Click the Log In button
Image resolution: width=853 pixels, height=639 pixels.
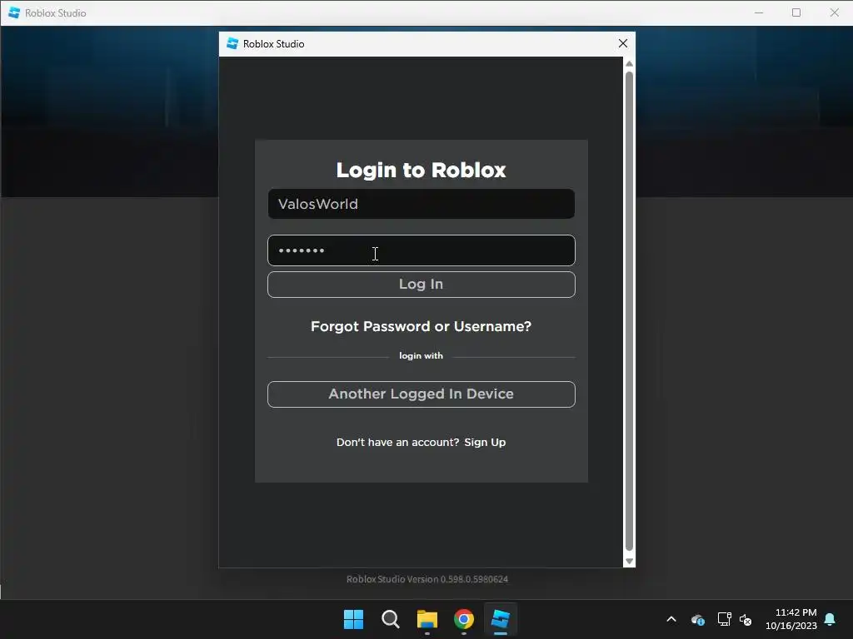pyautogui.click(x=421, y=285)
